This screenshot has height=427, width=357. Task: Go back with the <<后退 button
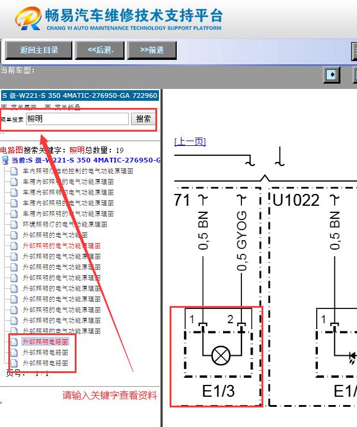100,50
